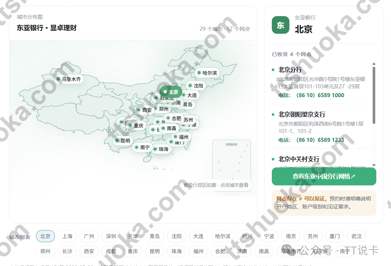Show branches for 南昌 chip

264,251
